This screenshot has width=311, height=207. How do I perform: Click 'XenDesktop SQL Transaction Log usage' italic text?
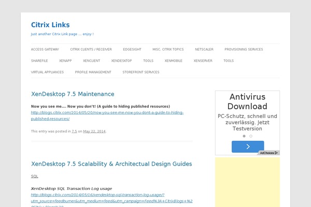tap(72, 188)
